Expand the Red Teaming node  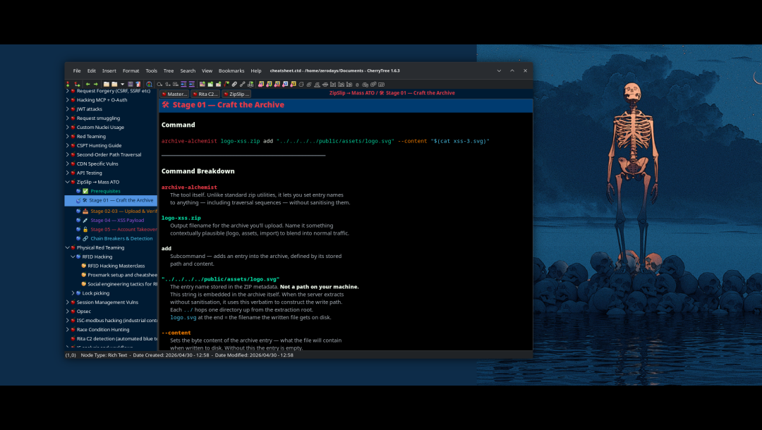(68, 136)
